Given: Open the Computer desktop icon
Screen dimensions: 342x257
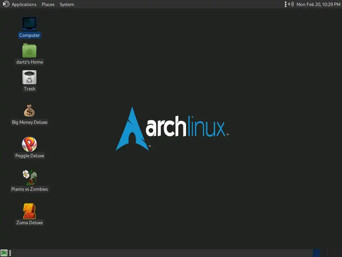Looking at the screenshot, I should (29, 24).
